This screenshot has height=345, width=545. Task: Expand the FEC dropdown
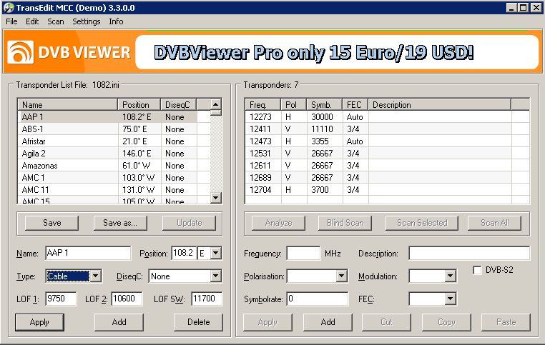click(x=450, y=299)
